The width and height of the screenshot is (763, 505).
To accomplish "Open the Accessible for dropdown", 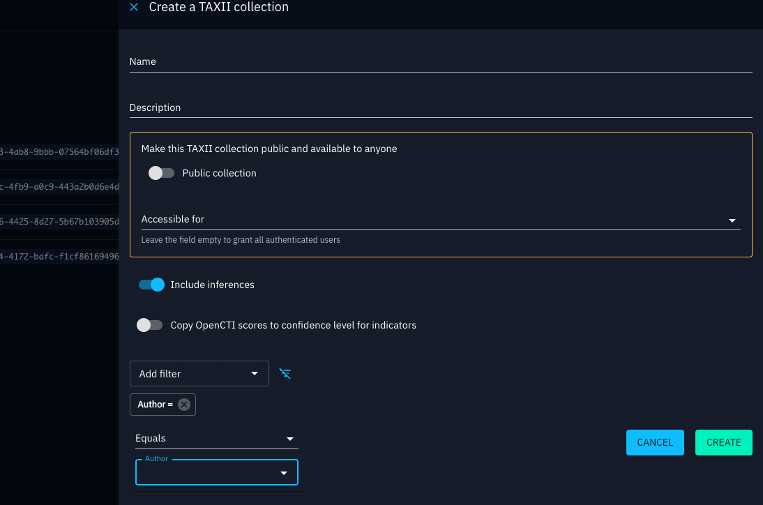I will coord(732,219).
